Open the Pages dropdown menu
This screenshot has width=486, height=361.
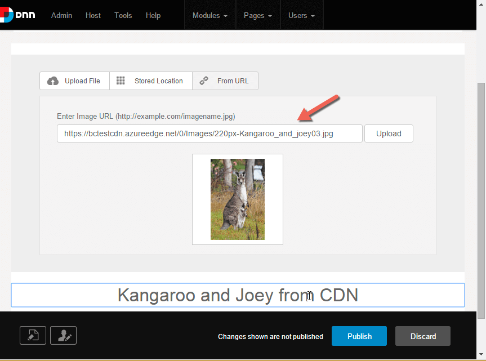coord(258,15)
